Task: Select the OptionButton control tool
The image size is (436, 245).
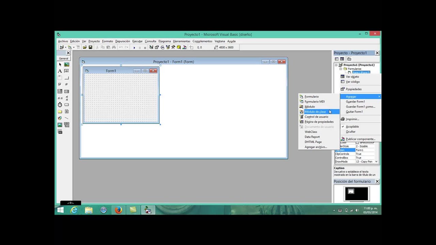Action: (66, 84)
